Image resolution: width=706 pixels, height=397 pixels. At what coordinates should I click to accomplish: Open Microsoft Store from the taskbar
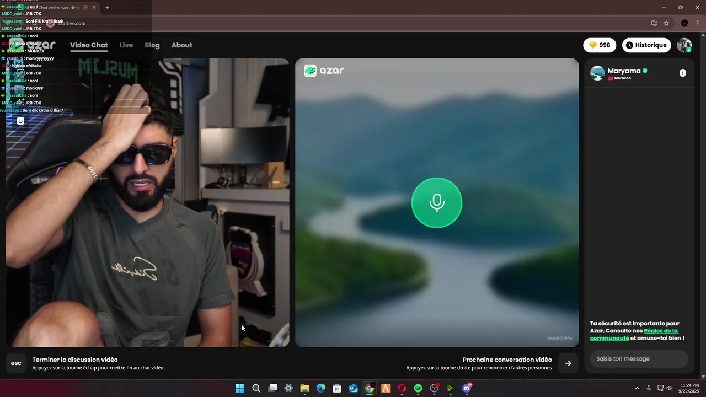click(337, 388)
